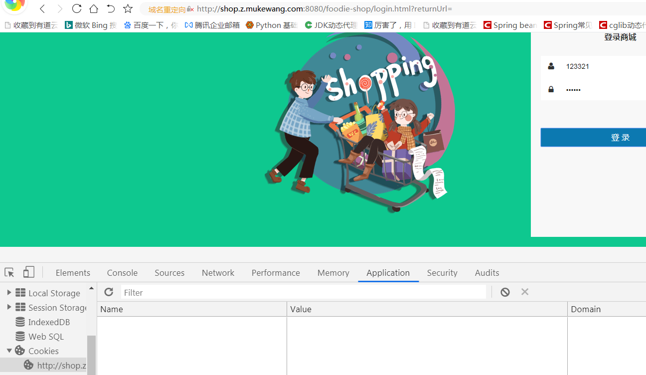Switch to the Audits tab
646x375 pixels.
pyautogui.click(x=487, y=273)
